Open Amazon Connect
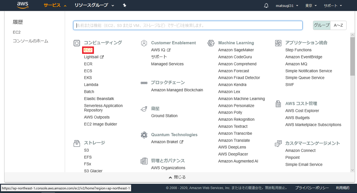The width and height of the screenshot is (357, 193). coord(300,150)
